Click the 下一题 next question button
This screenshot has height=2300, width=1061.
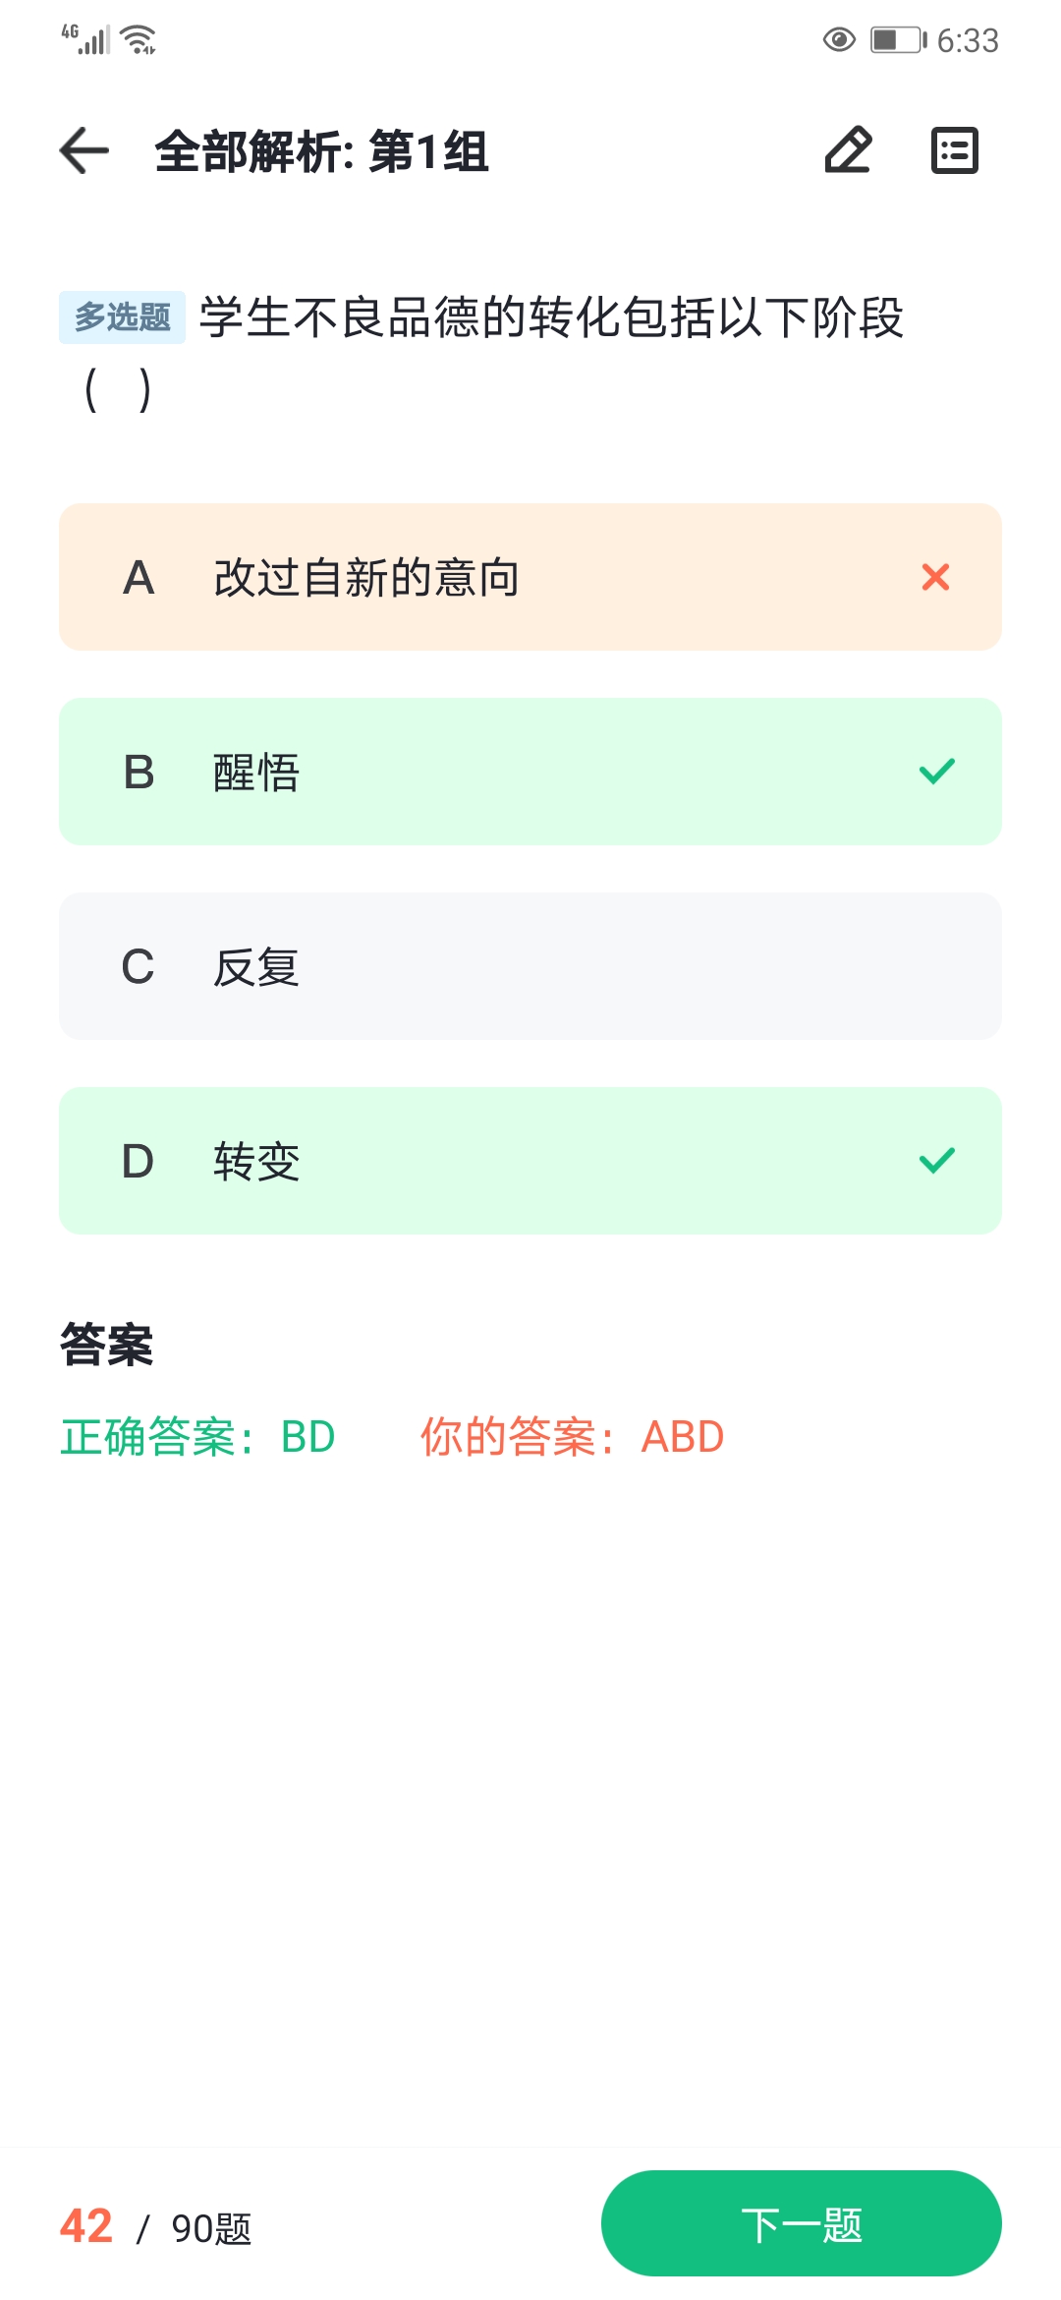coord(802,2223)
